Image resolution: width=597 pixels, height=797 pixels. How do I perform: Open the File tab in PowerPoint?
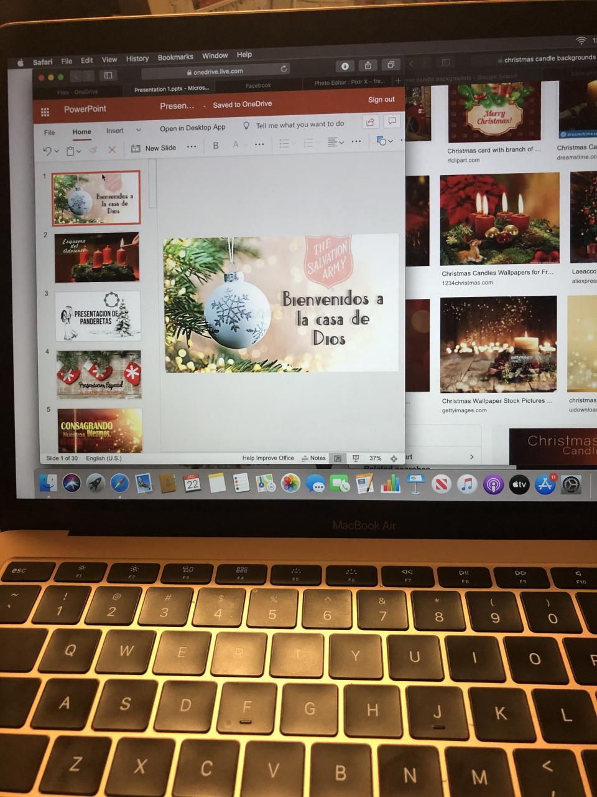[x=49, y=133]
